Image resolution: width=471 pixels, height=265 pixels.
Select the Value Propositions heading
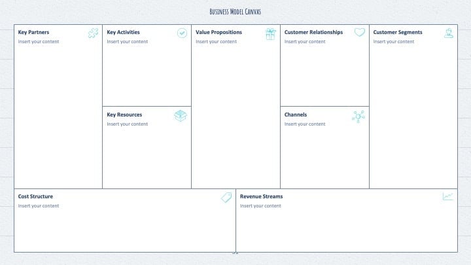click(218, 32)
